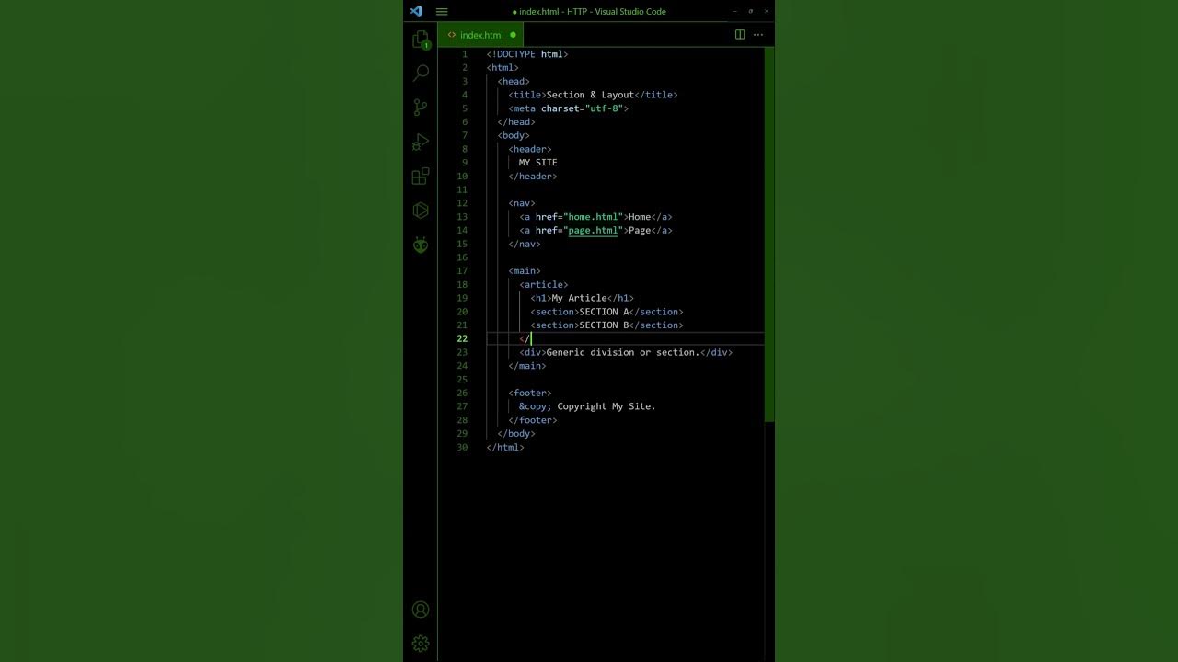Open the Extensions view icon
Viewport: 1178px width, 662px height.
coord(421,177)
